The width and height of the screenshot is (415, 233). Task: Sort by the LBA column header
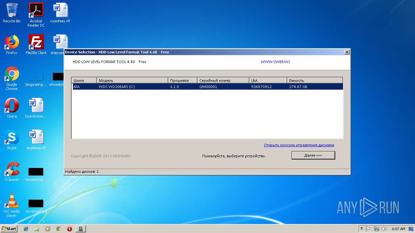tap(268, 81)
